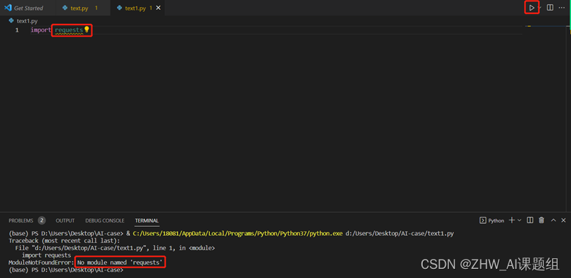Screen dimensions: 571x278
Task: Switch to the text.py tab
Action: 79,8
